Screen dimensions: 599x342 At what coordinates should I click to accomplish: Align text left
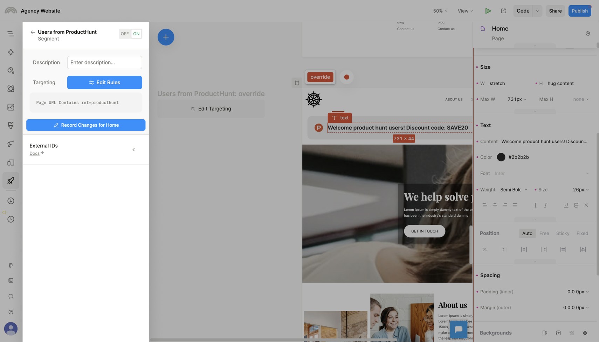click(484, 205)
